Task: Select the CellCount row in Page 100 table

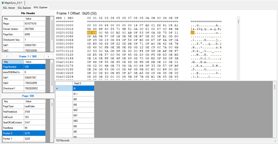Action: coord(24,117)
